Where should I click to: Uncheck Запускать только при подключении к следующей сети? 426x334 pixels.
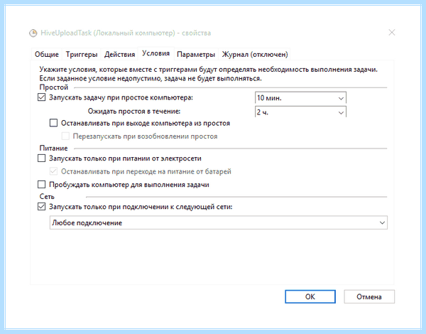(x=41, y=206)
